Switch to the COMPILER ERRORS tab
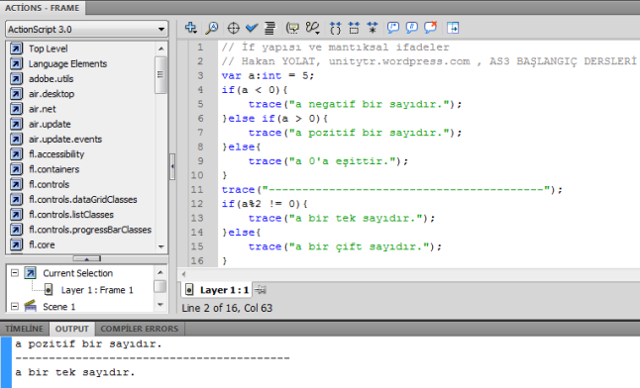This screenshot has width=640, height=388. click(x=140, y=329)
